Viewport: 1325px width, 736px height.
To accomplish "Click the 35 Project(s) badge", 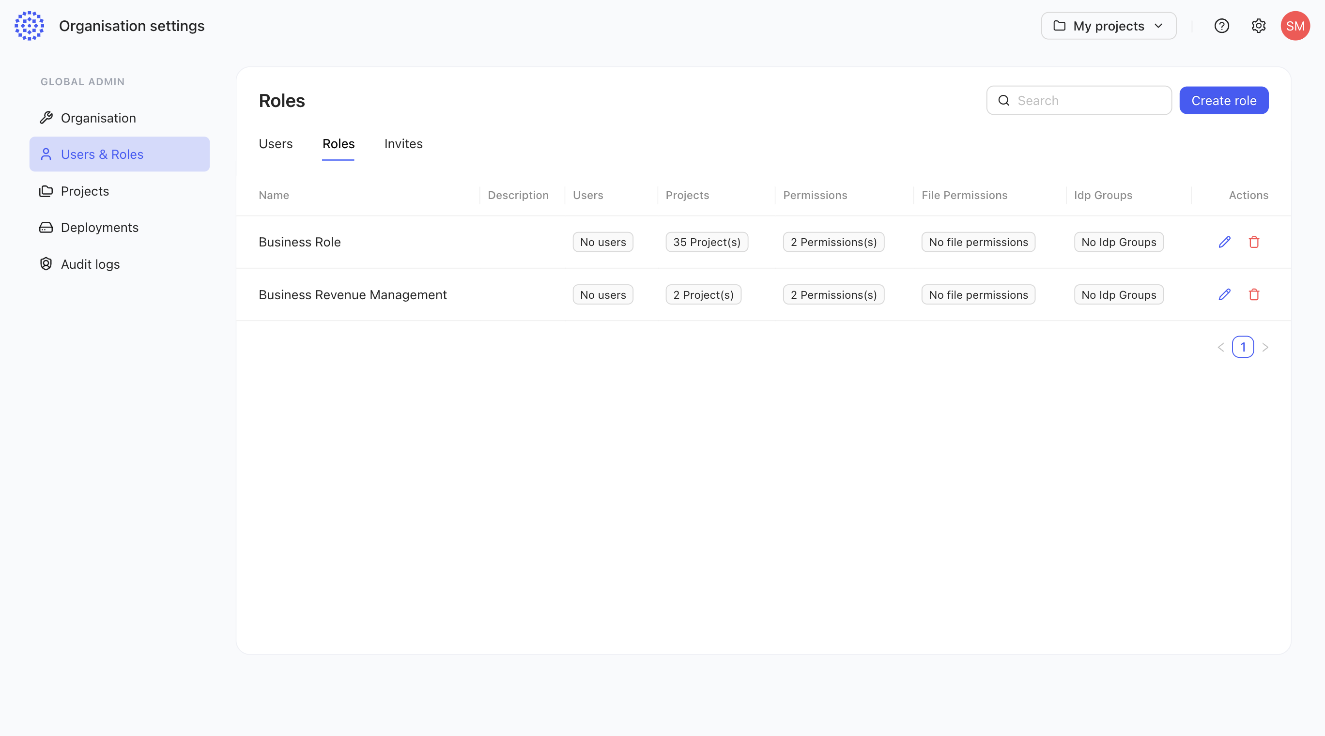I will pos(706,242).
